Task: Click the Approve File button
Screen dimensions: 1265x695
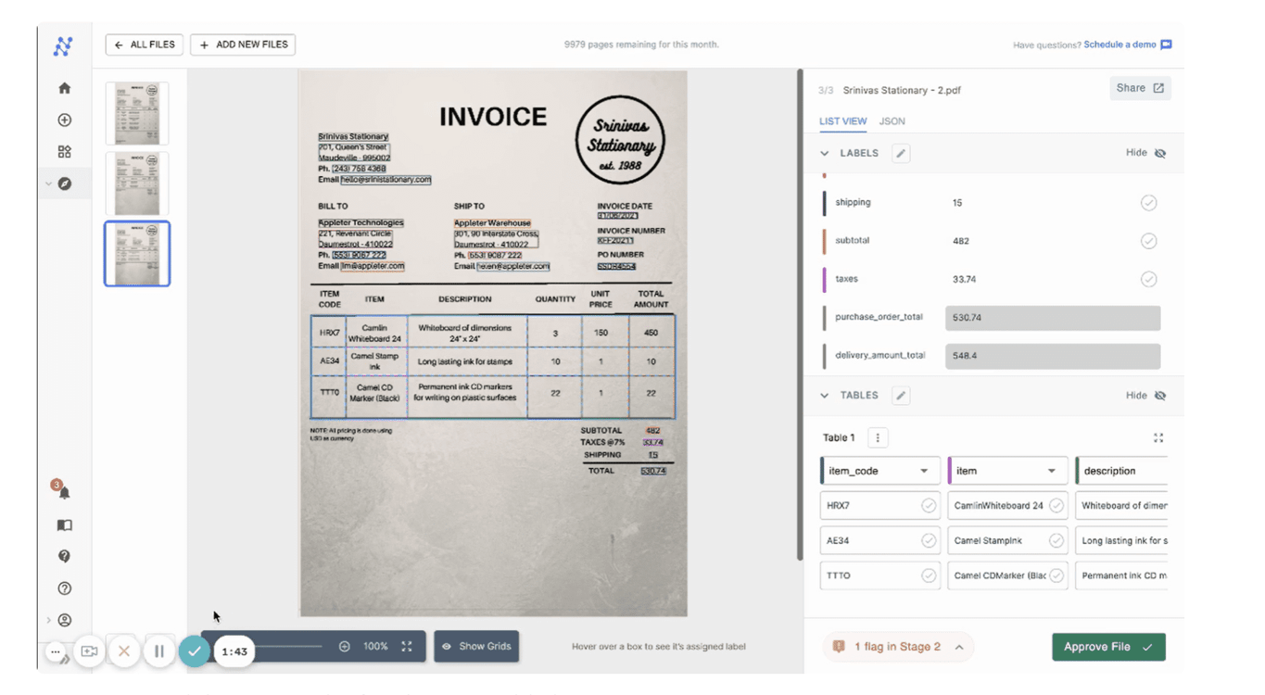Action: pos(1108,646)
